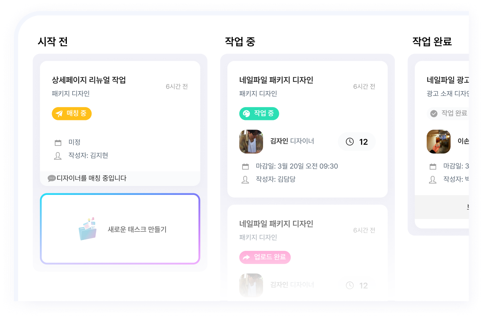Click the speech bubble icon near 디자이너를 매칭 중입니다
Image resolution: width=483 pixels, height=318 pixels.
[x=51, y=179]
